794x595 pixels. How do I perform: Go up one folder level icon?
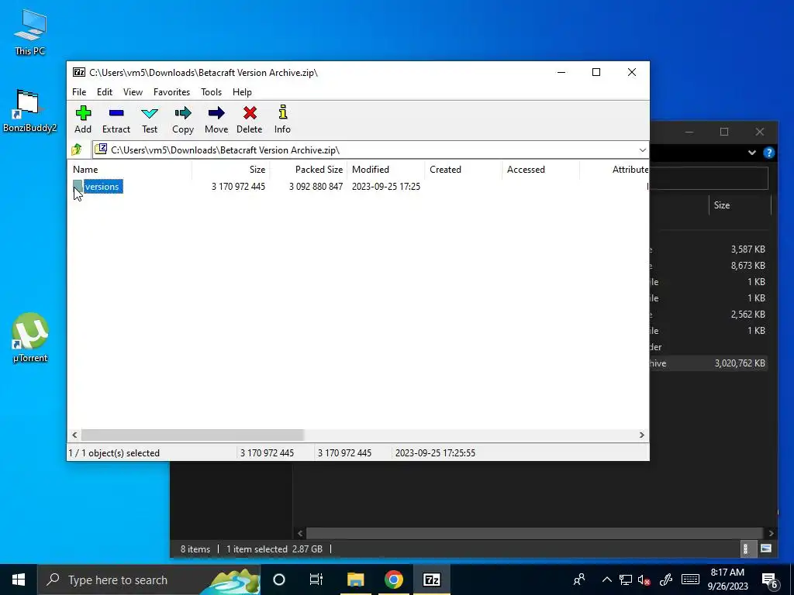coord(77,150)
